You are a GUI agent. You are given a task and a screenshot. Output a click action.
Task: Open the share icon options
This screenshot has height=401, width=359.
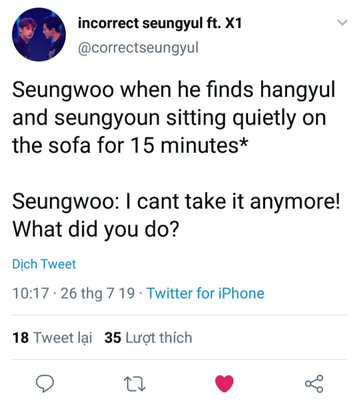pyautogui.click(x=314, y=383)
